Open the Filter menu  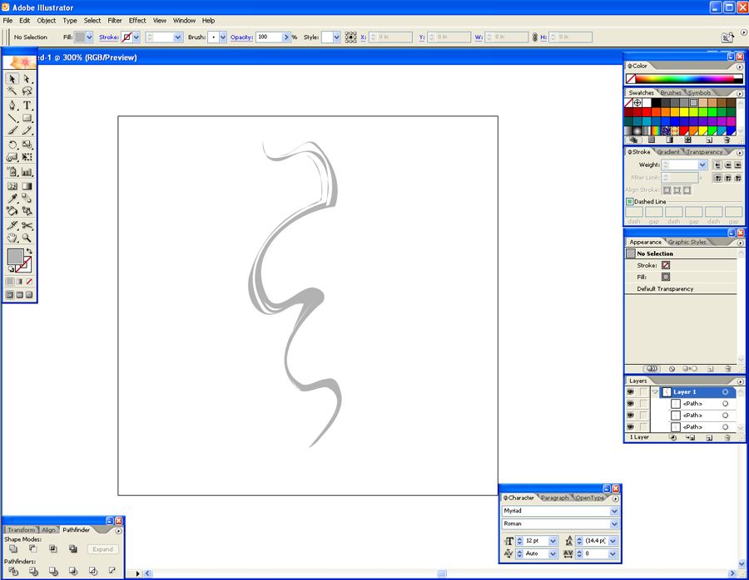115,21
